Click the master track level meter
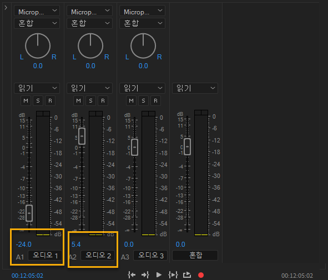328x280 pixels. click(201, 172)
